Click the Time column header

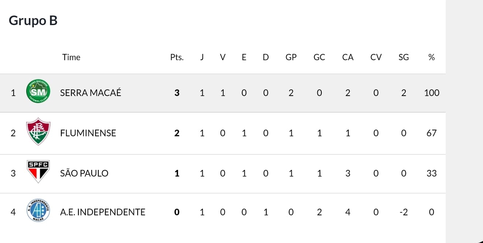(71, 57)
